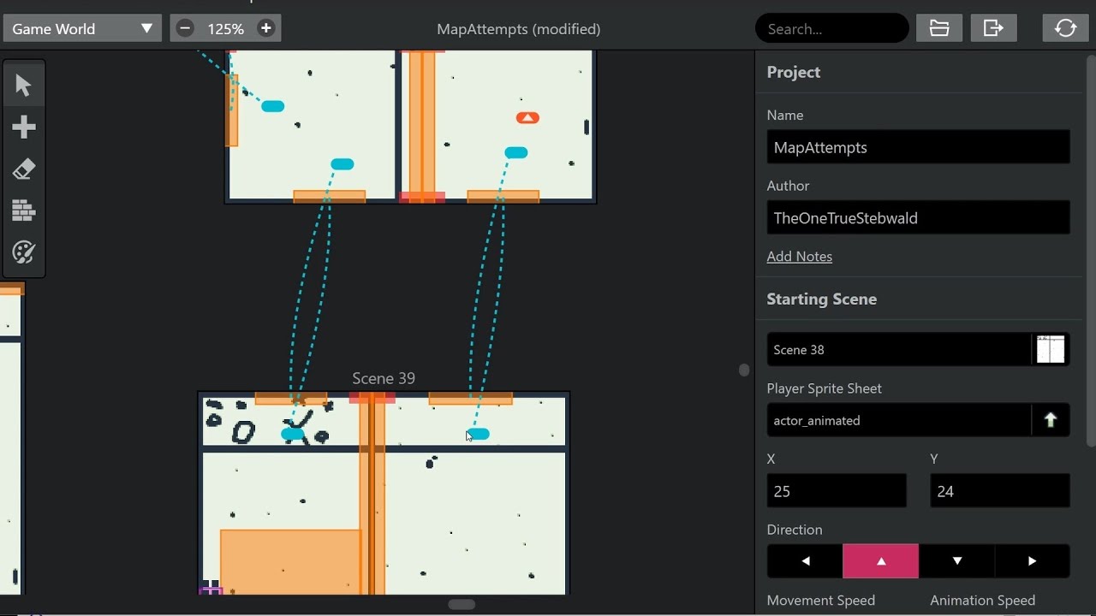Click the 125% zoom level
This screenshot has width=1096, height=616.
click(225, 28)
